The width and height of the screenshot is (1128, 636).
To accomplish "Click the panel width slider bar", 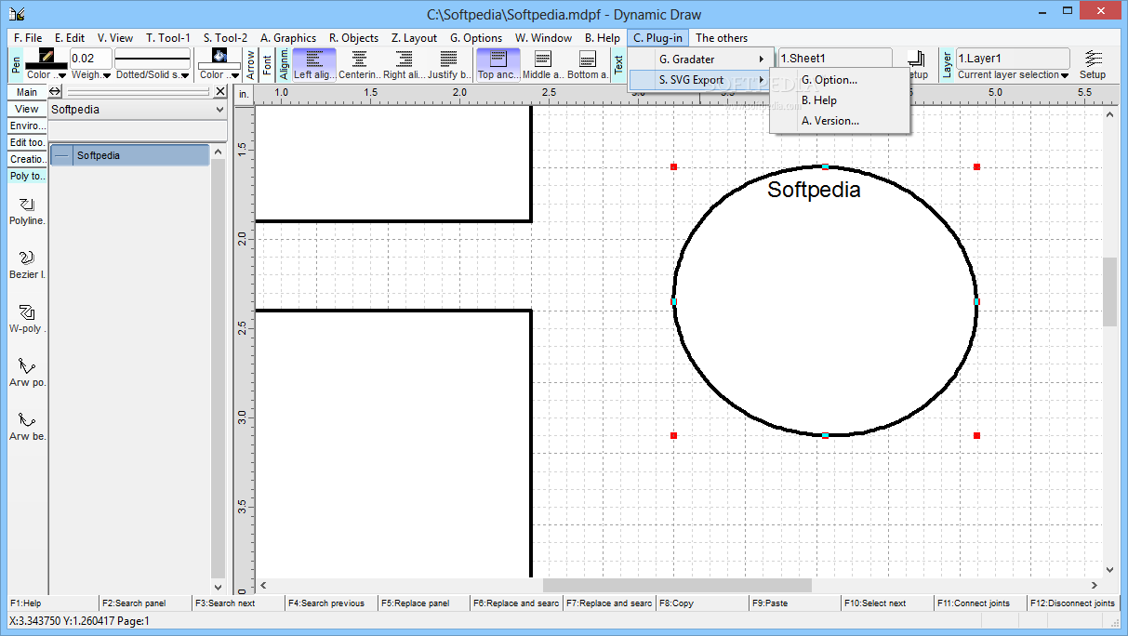I will pyautogui.click(x=138, y=92).
